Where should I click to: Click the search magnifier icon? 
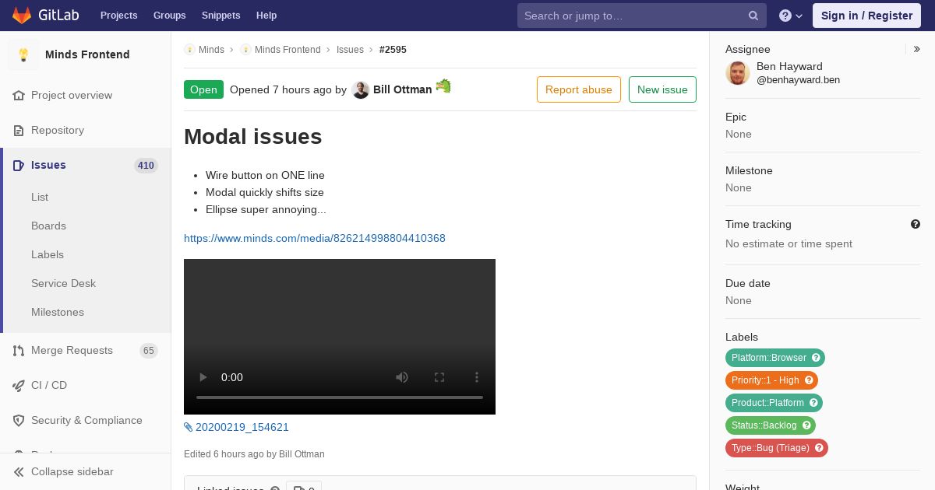tap(753, 16)
